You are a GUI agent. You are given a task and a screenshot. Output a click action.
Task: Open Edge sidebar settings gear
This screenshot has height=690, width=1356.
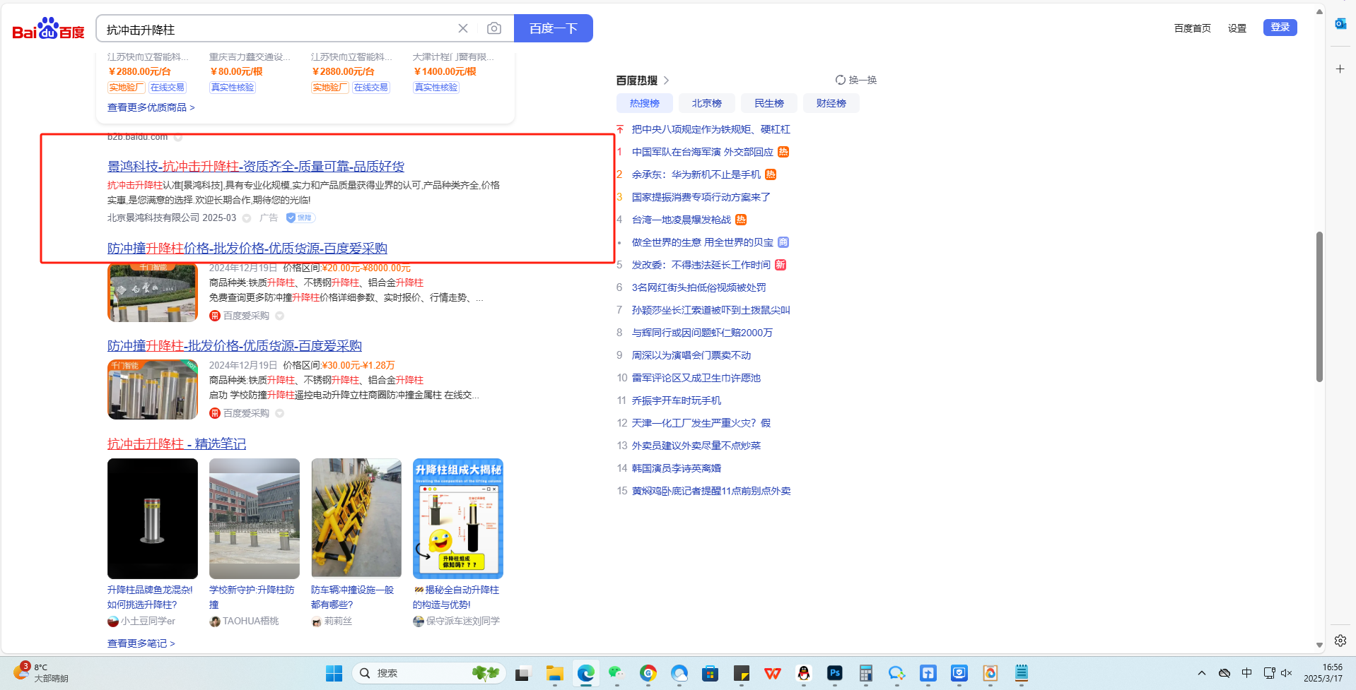(1340, 641)
